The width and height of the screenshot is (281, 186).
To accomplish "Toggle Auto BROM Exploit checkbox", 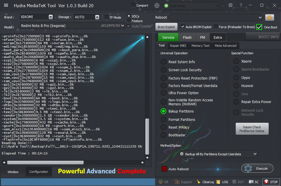I will tap(182, 27).
